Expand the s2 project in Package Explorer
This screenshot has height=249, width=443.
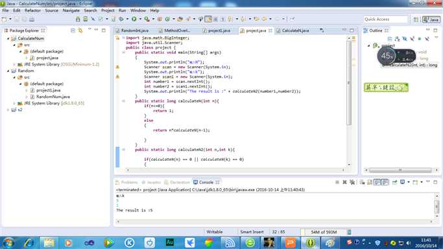8,110
